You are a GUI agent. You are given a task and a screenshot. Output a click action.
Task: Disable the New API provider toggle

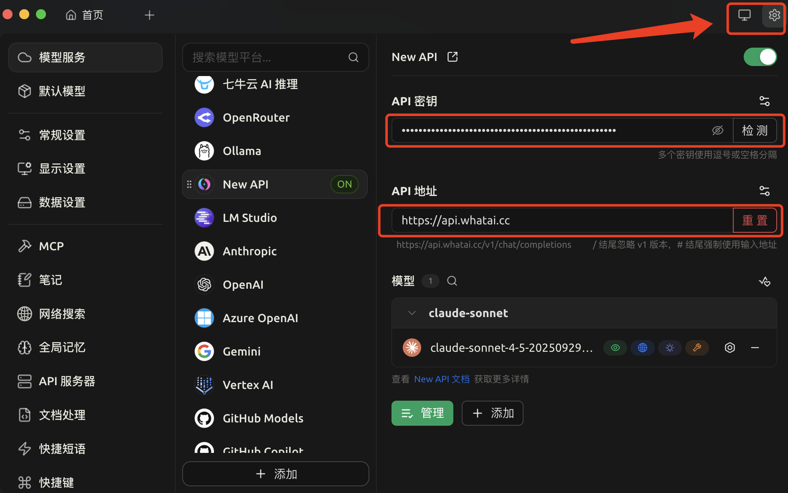(x=760, y=56)
